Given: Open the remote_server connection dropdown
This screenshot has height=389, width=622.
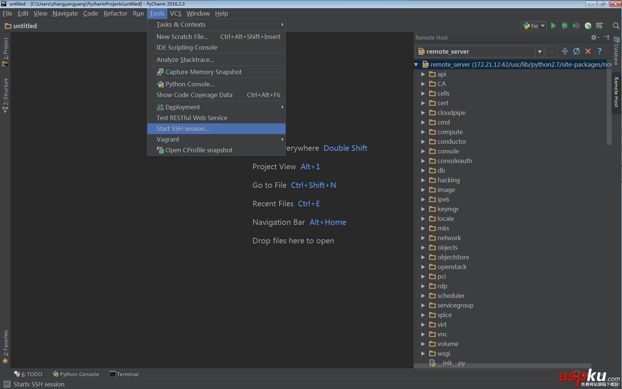Looking at the screenshot, I should 540,51.
